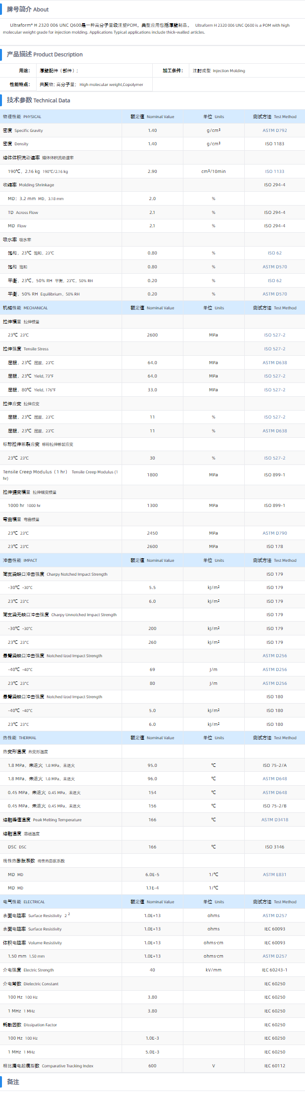Select the 6.0E-5 thermal expansion value
The height and width of the screenshot is (1093, 305).
152,875
